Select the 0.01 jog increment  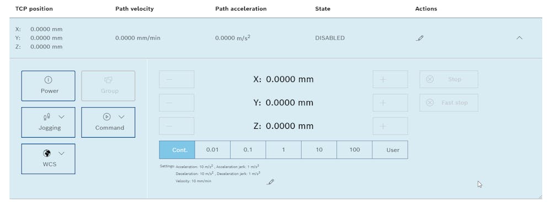tap(212, 150)
